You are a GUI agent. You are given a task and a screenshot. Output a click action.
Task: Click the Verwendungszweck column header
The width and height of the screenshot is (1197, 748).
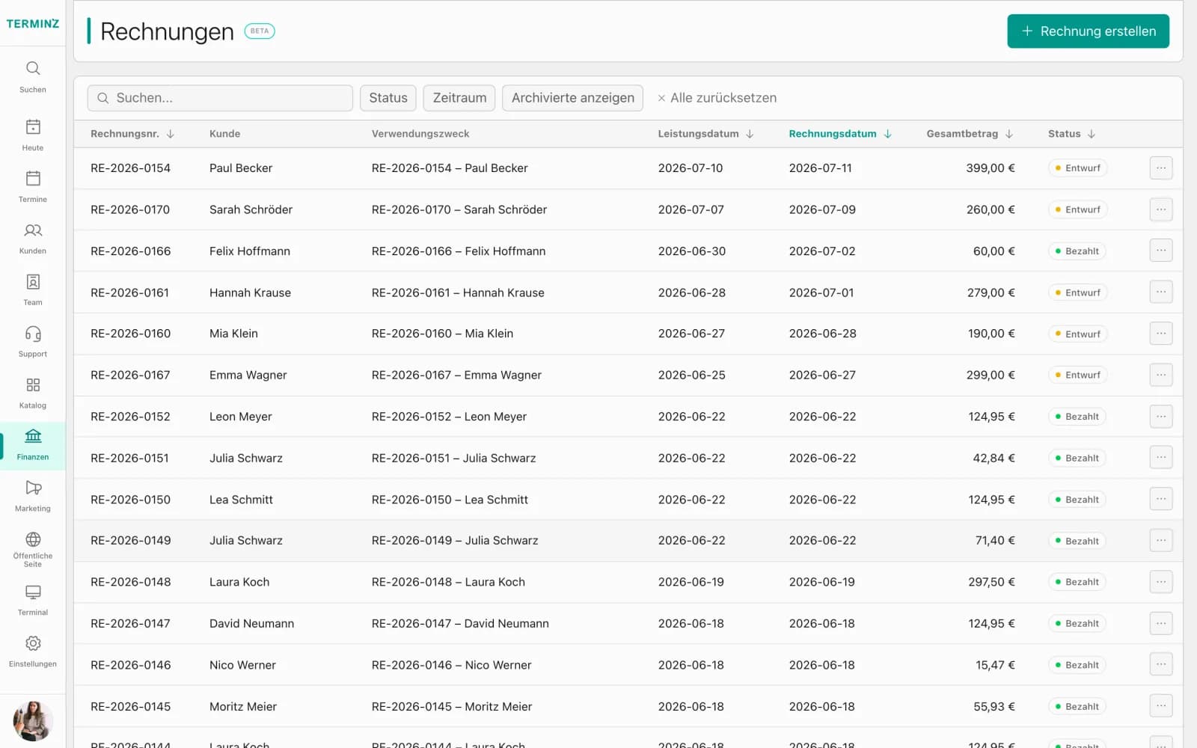pyautogui.click(x=420, y=134)
